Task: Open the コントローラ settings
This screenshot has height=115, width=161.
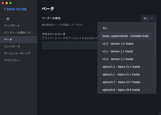Action: tap(12, 46)
